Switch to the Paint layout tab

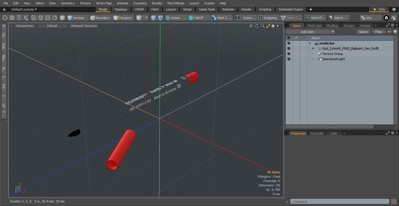coord(155,9)
